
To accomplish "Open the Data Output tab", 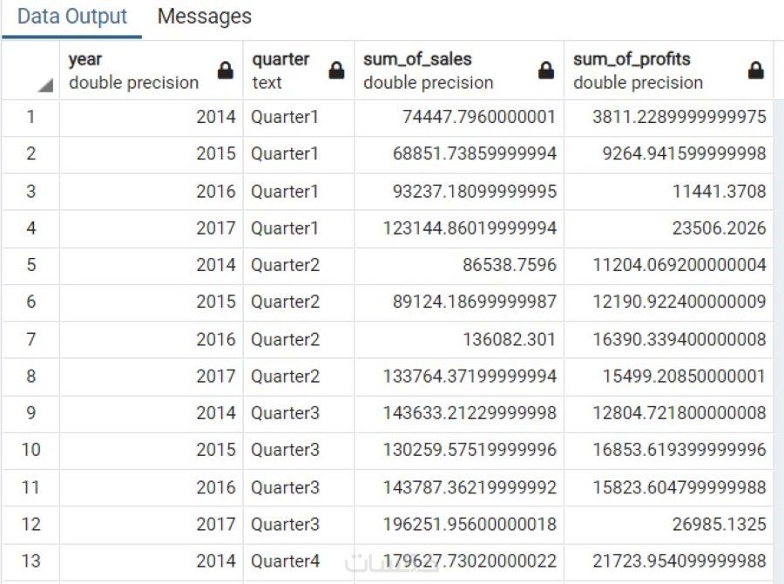I will pyautogui.click(x=72, y=17).
